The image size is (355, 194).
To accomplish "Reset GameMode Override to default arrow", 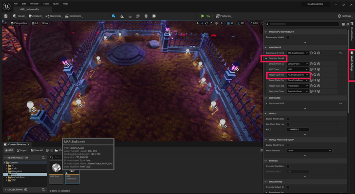I will (x=341, y=53).
